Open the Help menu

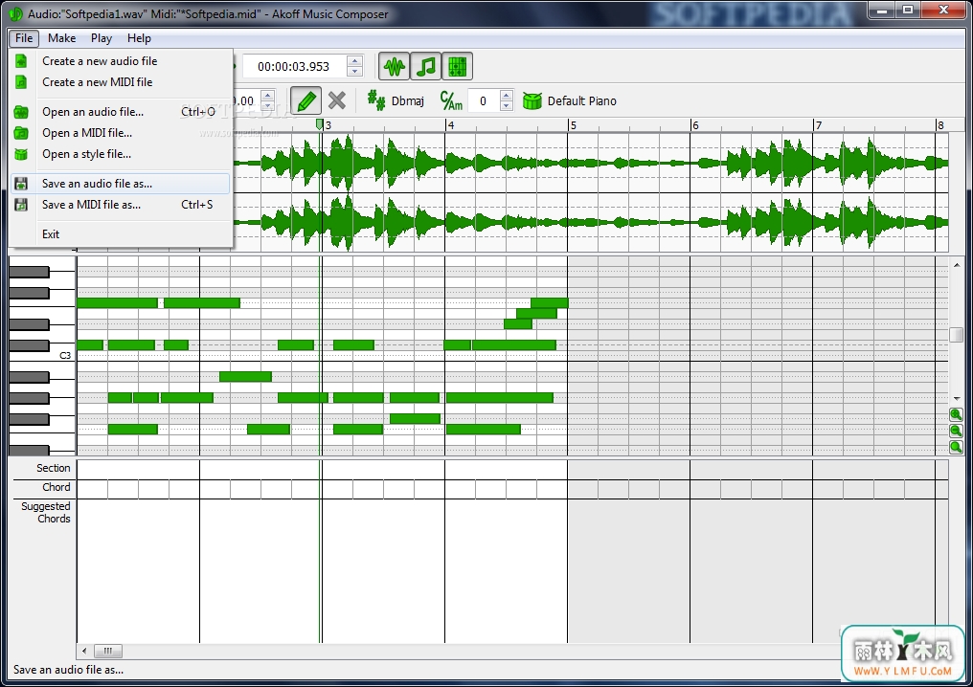139,38
